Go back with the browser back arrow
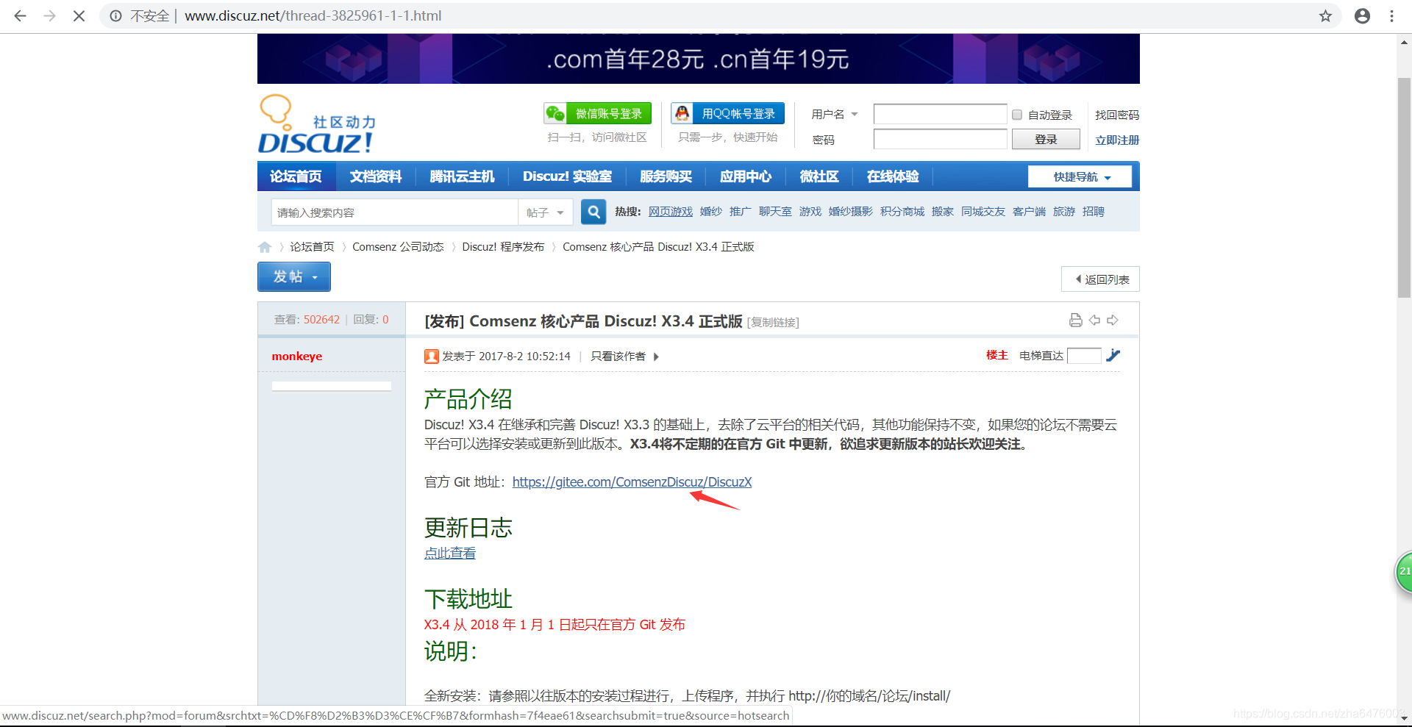 20,15
